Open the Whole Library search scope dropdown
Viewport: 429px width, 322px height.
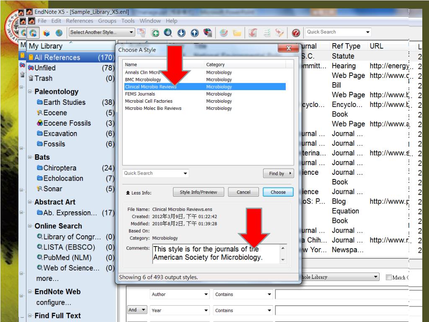click(x=340, y=277)
